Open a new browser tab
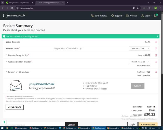The width and height of the screenshot is (163, 130). tap(67, 3)
